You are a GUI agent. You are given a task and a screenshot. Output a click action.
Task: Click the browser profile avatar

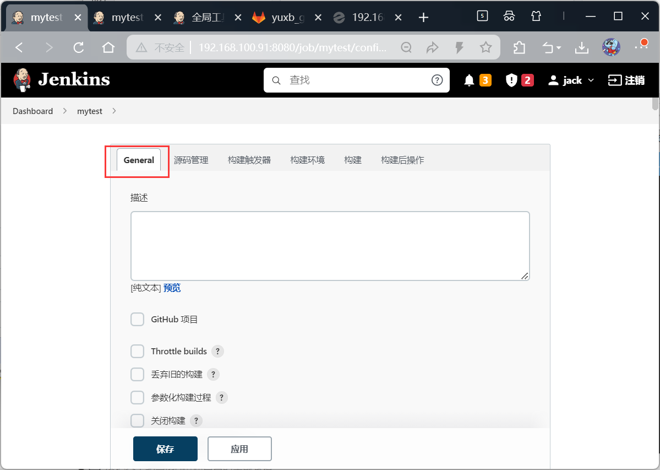pos(611,47)
